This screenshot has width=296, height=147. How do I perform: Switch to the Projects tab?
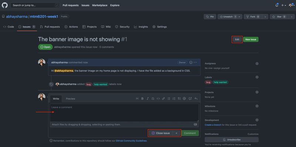[x=90, y=27]
